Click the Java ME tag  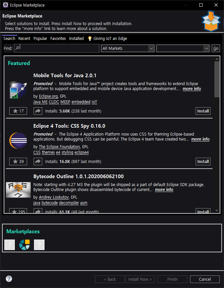pos(40,102)
